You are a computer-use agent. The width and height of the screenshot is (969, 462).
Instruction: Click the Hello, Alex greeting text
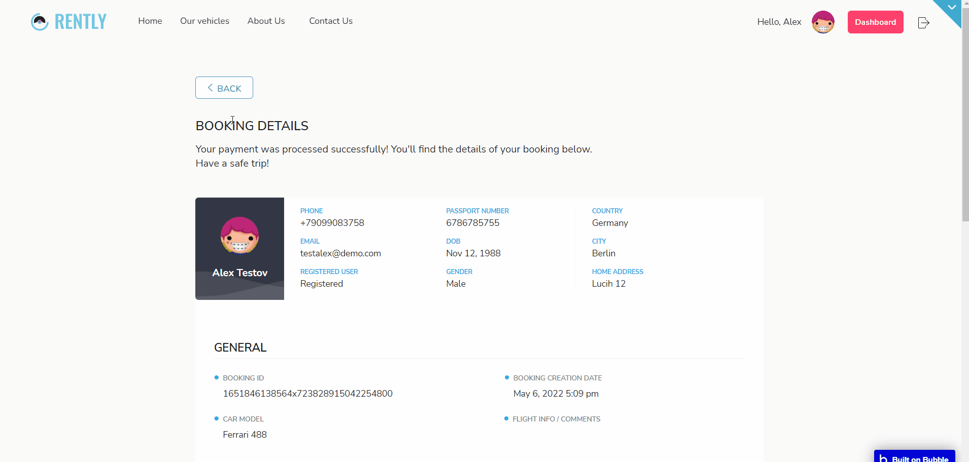779,22
